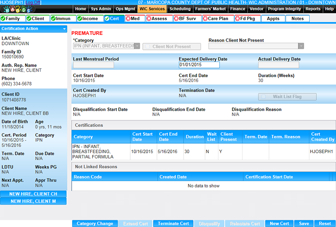
Task: Click the green check icon on Income tab
Action: click(x=80, y=19)
